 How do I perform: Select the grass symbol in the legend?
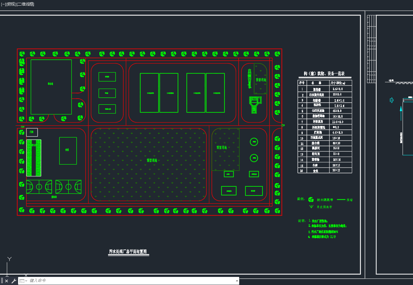click(311, 207)
